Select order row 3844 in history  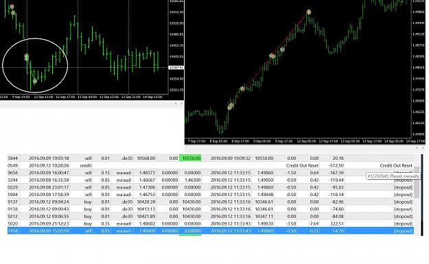click(x=211, y=158)
